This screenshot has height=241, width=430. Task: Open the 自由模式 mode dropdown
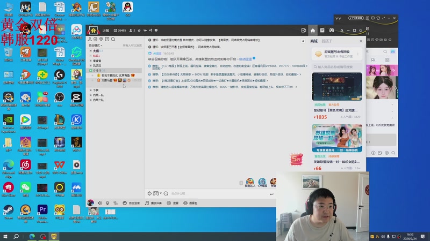click(x=96, y=46)
